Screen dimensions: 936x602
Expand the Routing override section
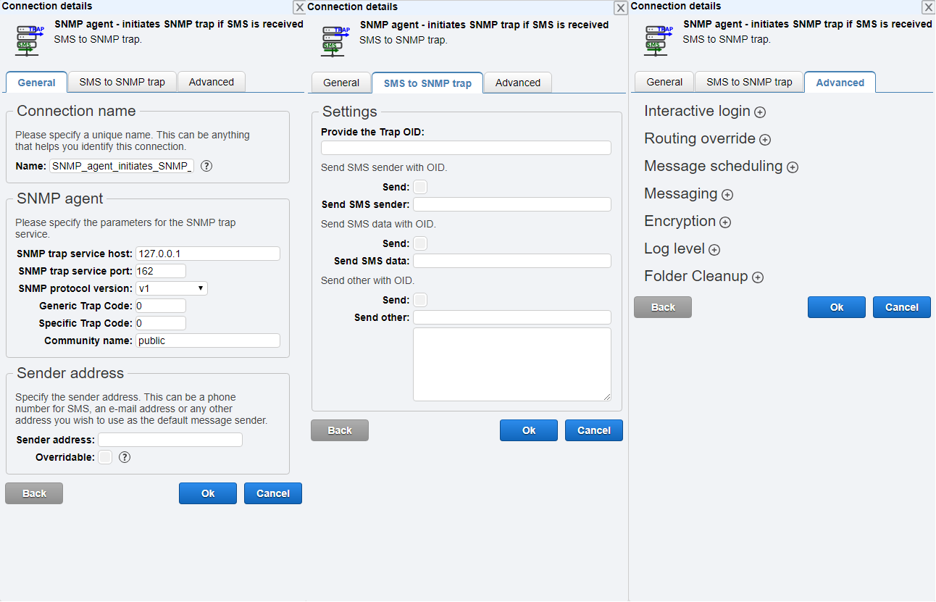click(765, 140)
